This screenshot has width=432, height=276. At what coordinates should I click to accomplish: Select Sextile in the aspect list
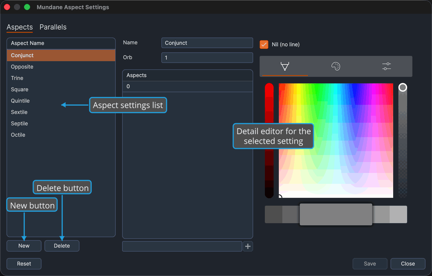pos(61,112)
